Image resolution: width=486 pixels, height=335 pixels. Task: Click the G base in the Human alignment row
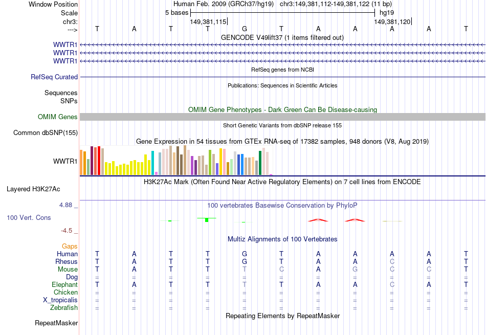coord(245,254)
